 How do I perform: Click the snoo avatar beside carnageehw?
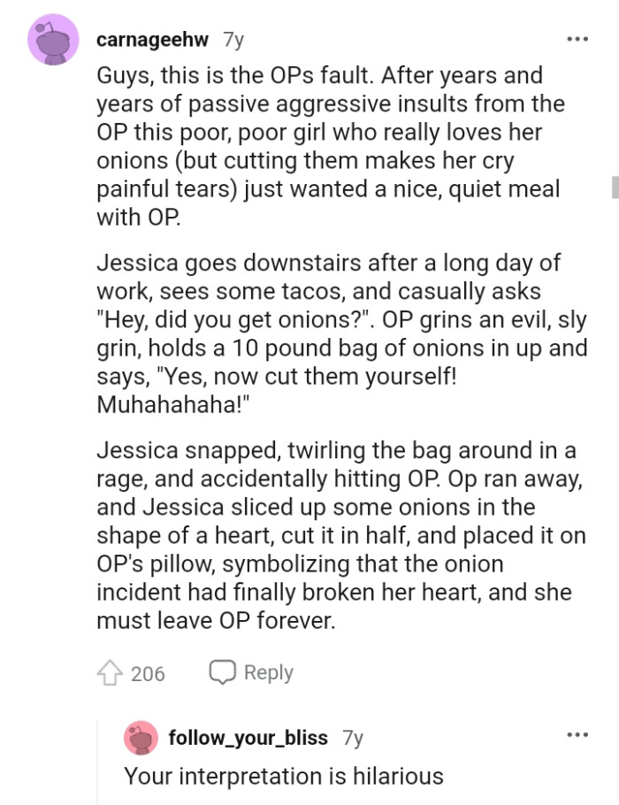pos(51,39)
